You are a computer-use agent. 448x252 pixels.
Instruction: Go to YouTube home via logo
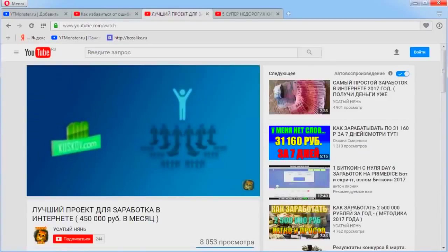click(38, 52)
